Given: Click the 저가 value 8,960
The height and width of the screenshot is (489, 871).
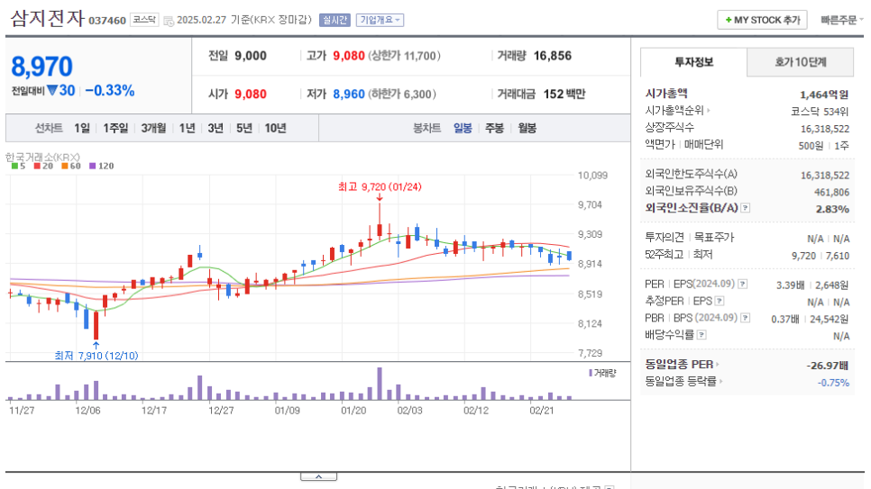Looking at the screenshot, I should [349, 95].
